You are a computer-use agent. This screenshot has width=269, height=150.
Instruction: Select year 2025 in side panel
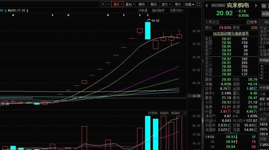264,129
